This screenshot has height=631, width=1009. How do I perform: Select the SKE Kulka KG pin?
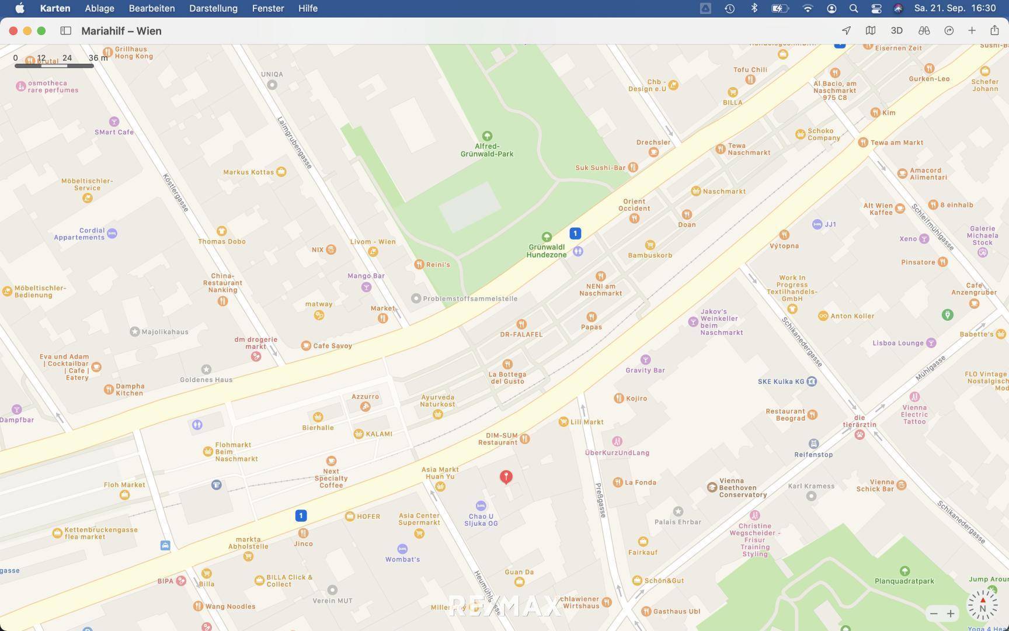pos(811,382)
